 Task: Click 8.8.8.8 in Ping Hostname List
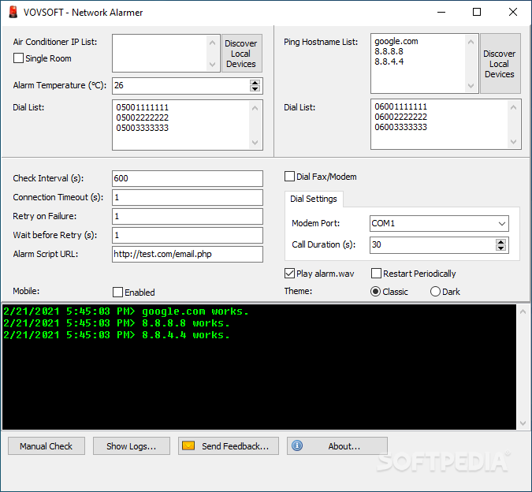389,51
